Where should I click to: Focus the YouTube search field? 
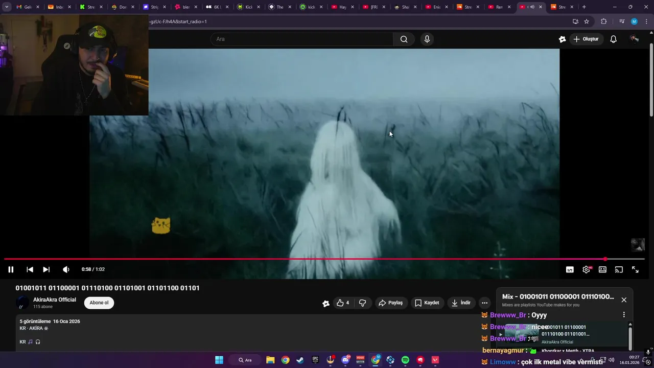tap(302, 39)
